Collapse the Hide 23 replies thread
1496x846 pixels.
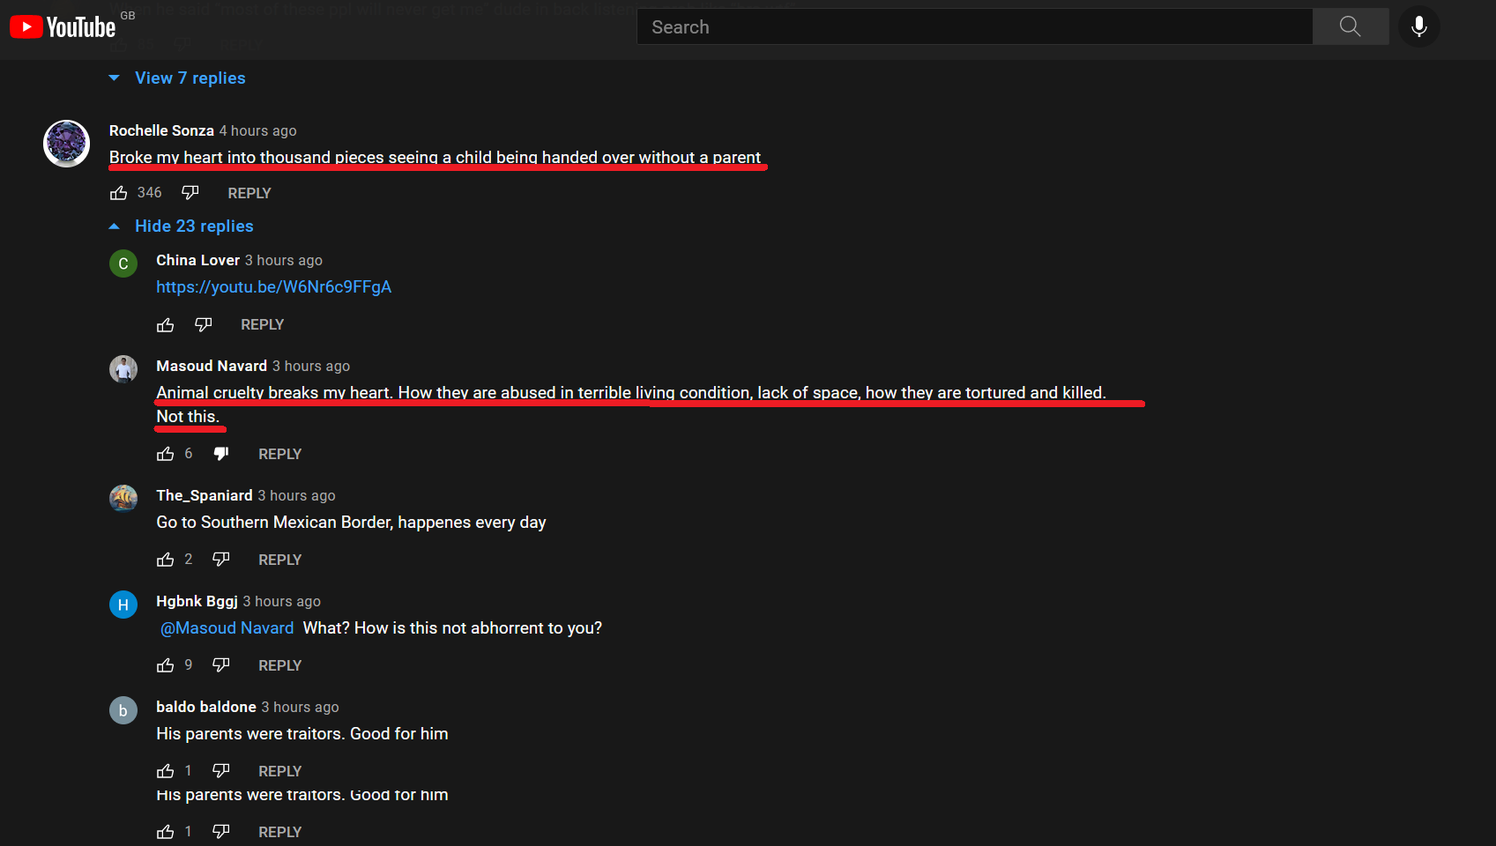tap(193, 226)
